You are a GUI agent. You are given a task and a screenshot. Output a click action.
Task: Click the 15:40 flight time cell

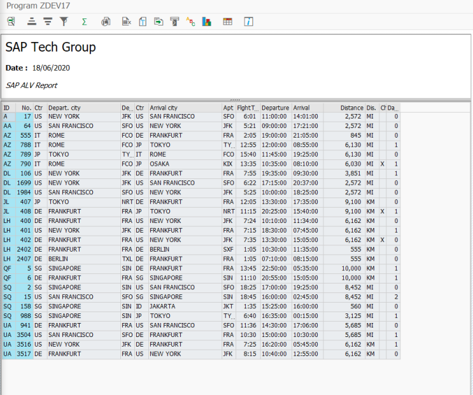click(x=248, y=155)
